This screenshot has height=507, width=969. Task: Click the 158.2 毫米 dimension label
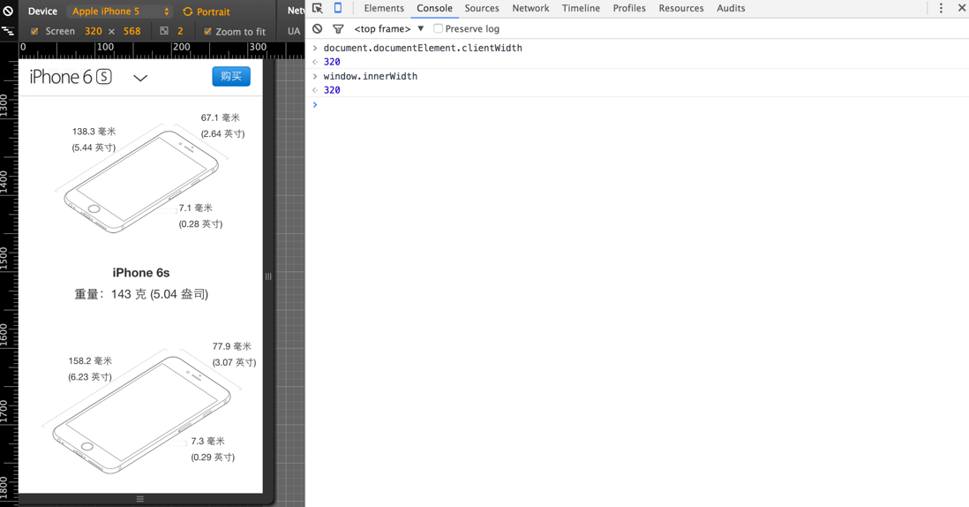tap(90, 361)
